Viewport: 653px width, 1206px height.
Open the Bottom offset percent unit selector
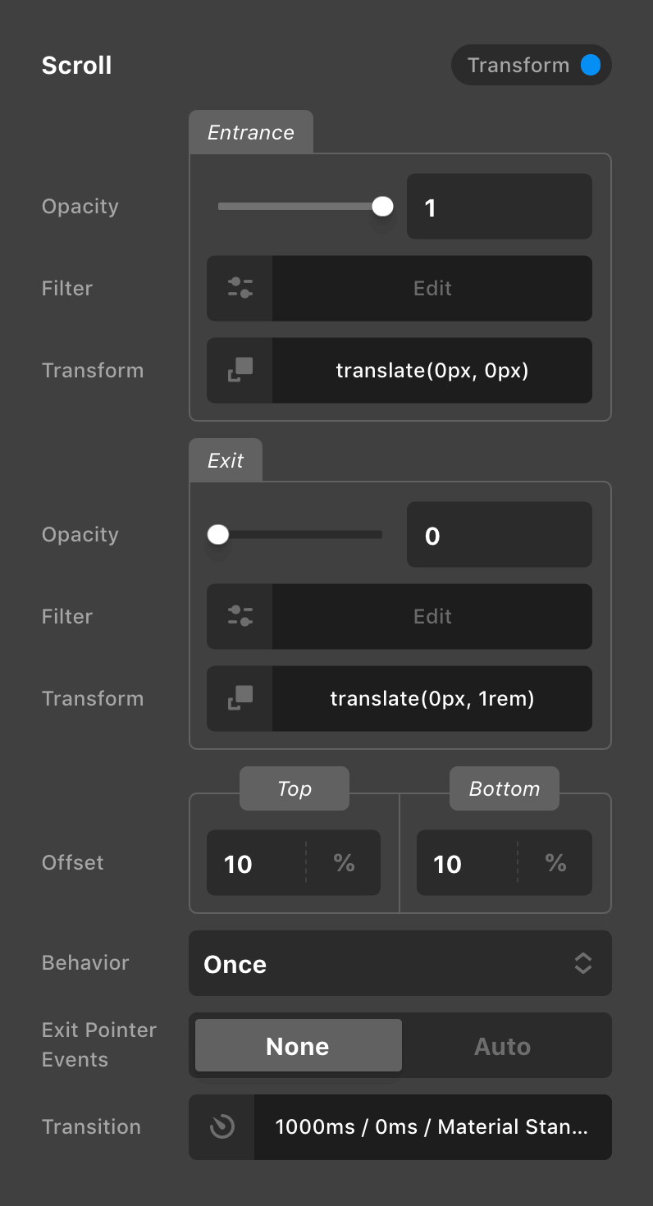coord(555,863)
